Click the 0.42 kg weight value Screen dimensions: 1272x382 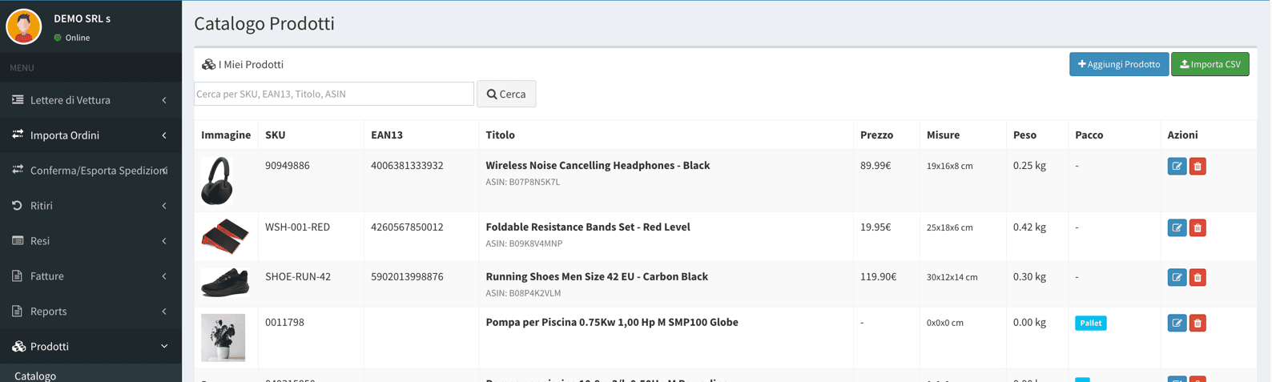[x=1029, y=227]
